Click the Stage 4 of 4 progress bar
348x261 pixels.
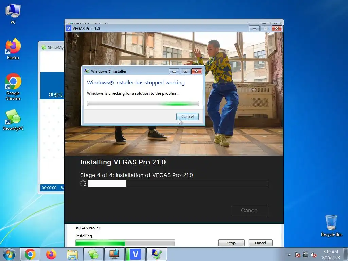coord(178,184)
